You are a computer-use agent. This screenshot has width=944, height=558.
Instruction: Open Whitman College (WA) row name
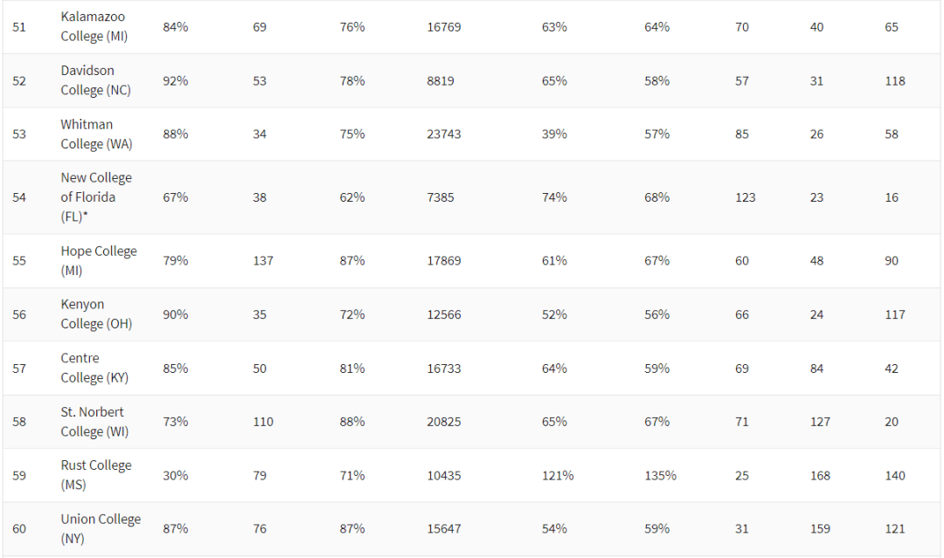96,134
